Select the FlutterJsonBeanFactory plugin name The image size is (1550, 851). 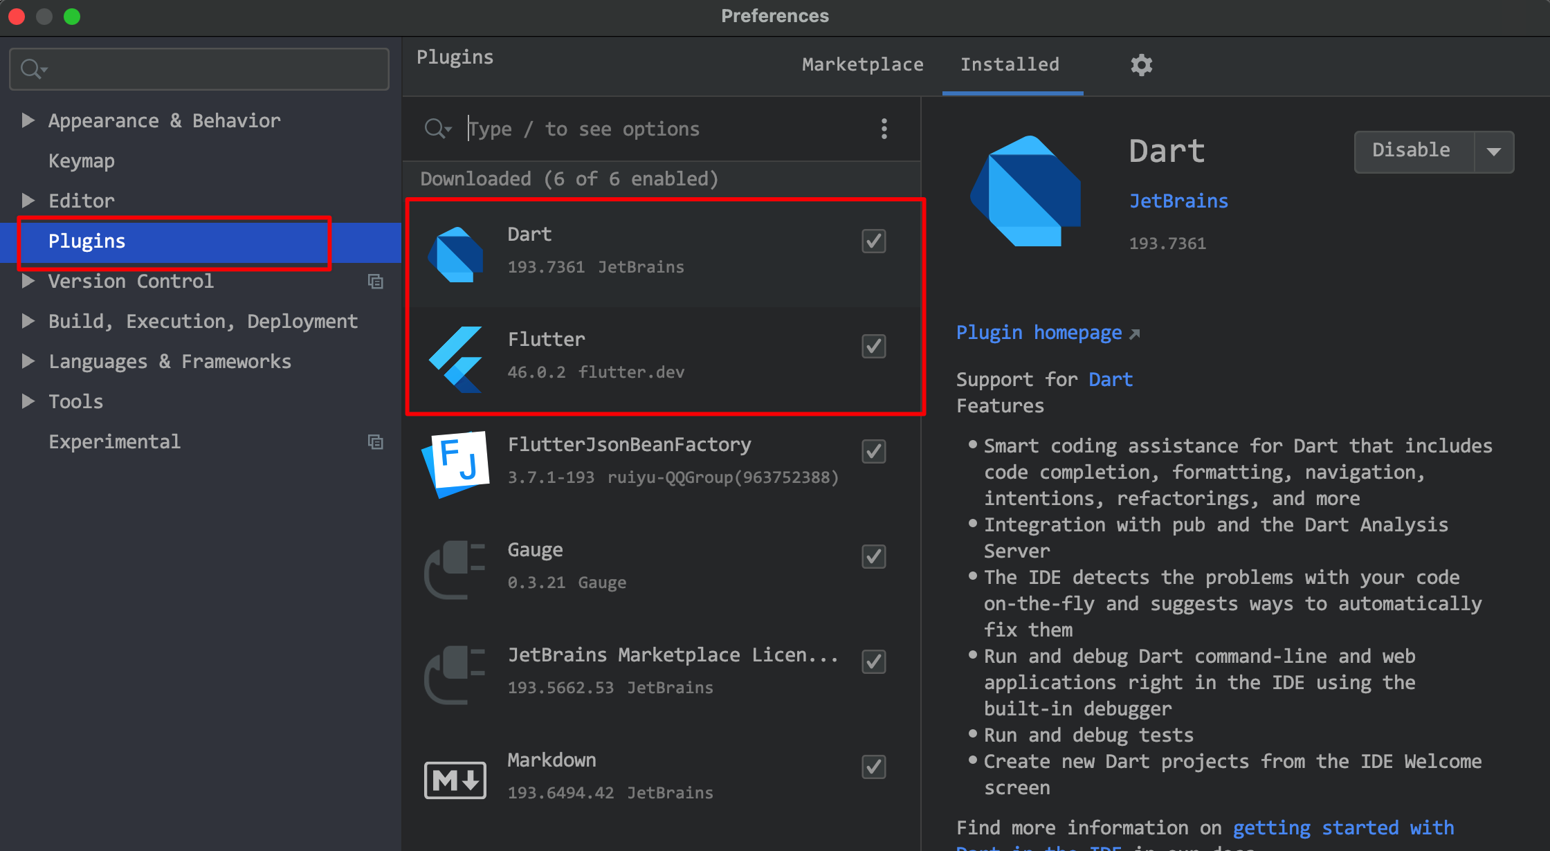629,445
